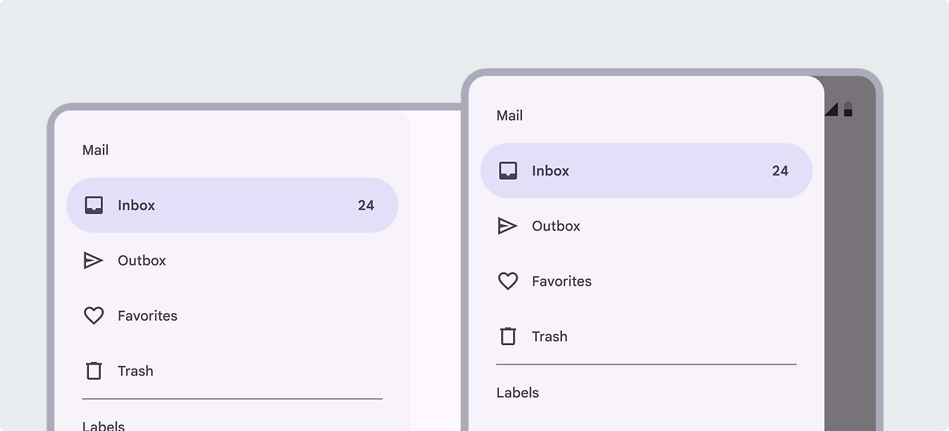Screen dimensions: 949x431
Task: Click the Inbox tray icon in the front drawer
Action: [508, 171]
